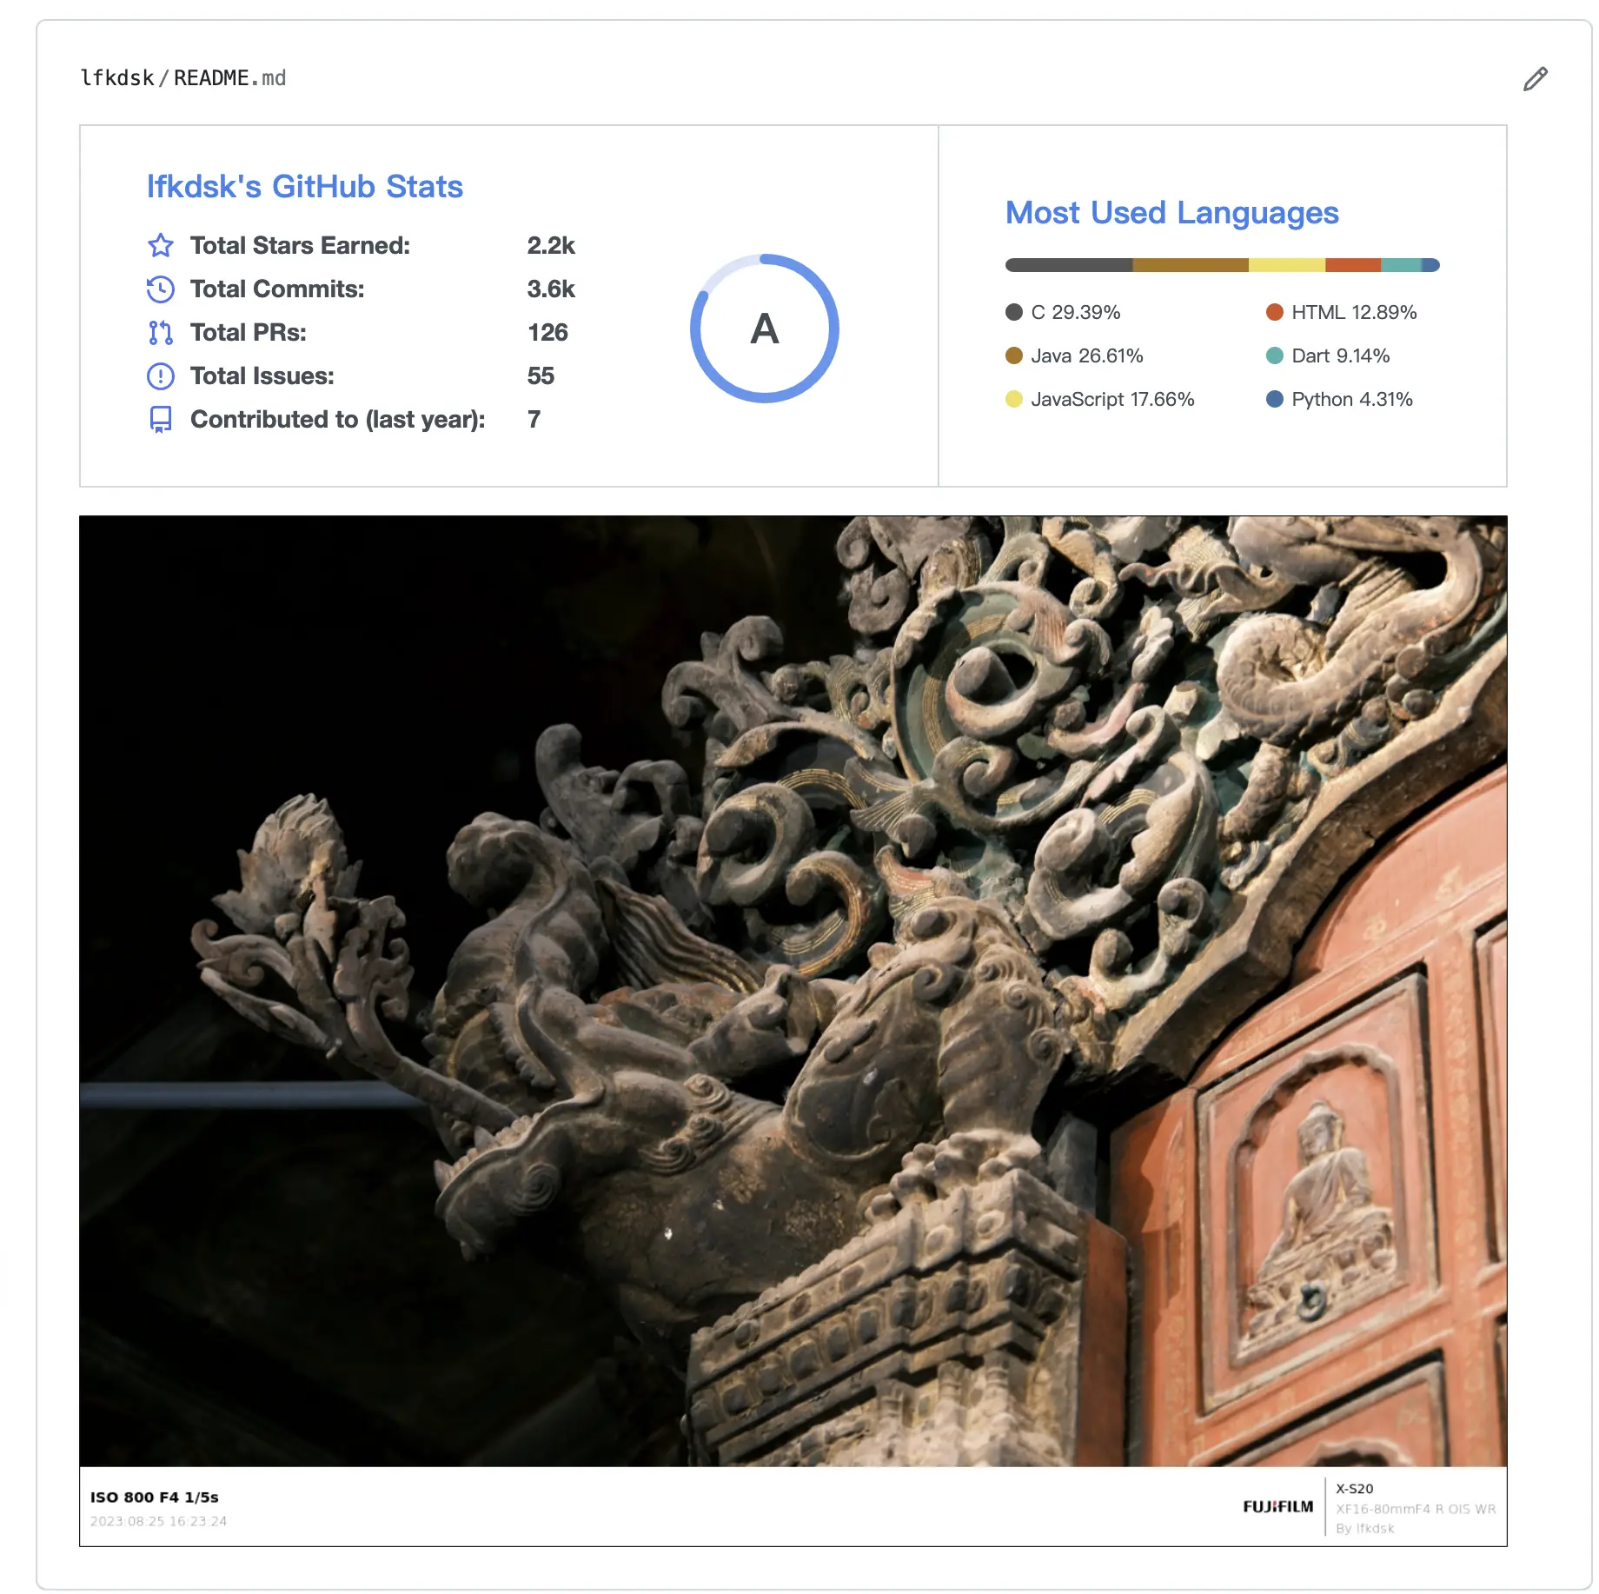
Task: Click the ISO 800 F4 1/5s caption
Action: pos(155,1498)
